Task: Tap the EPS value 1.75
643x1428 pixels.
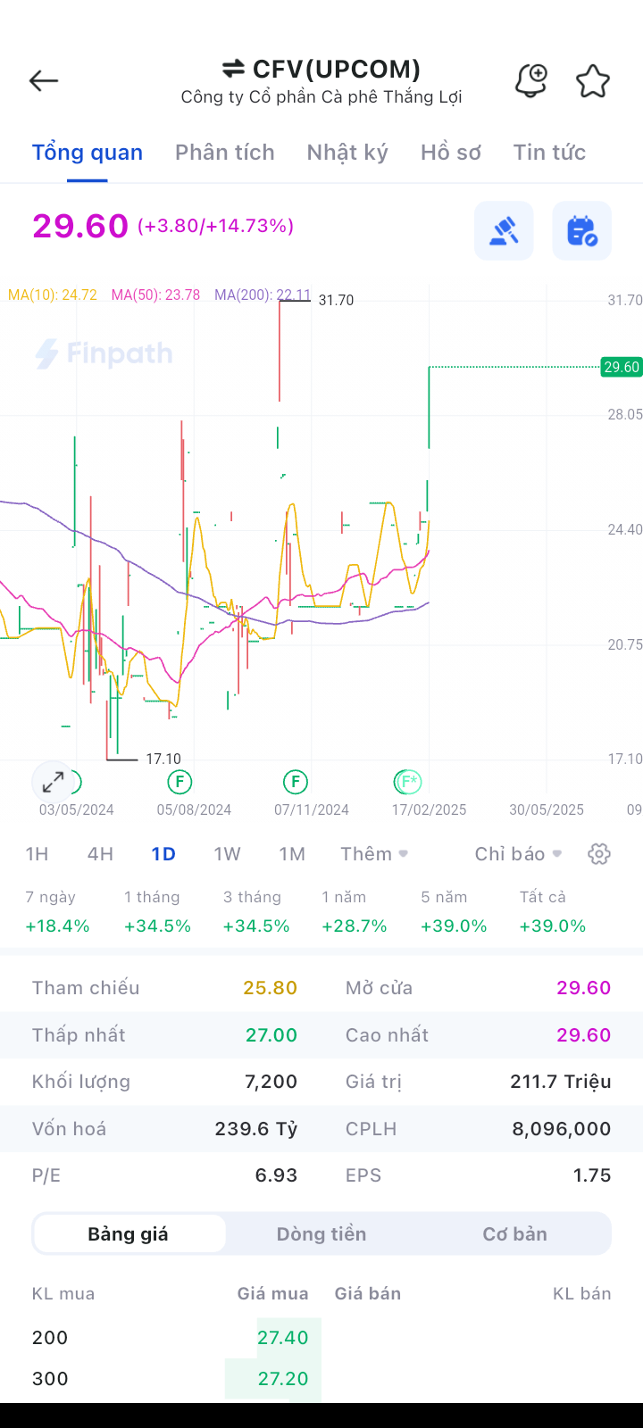Action: (592, 1175)
